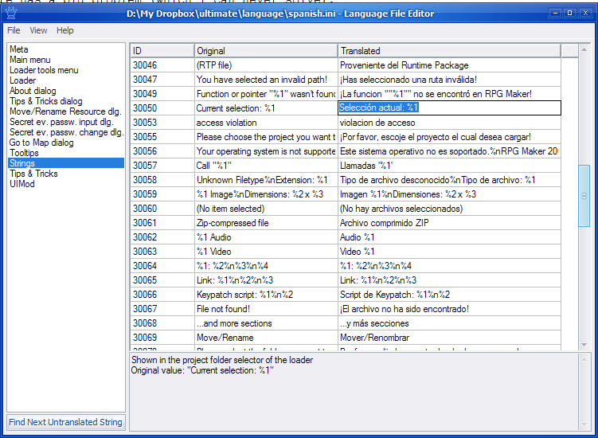
Task: Select row with ID 30061
Action: coord(162,223)
